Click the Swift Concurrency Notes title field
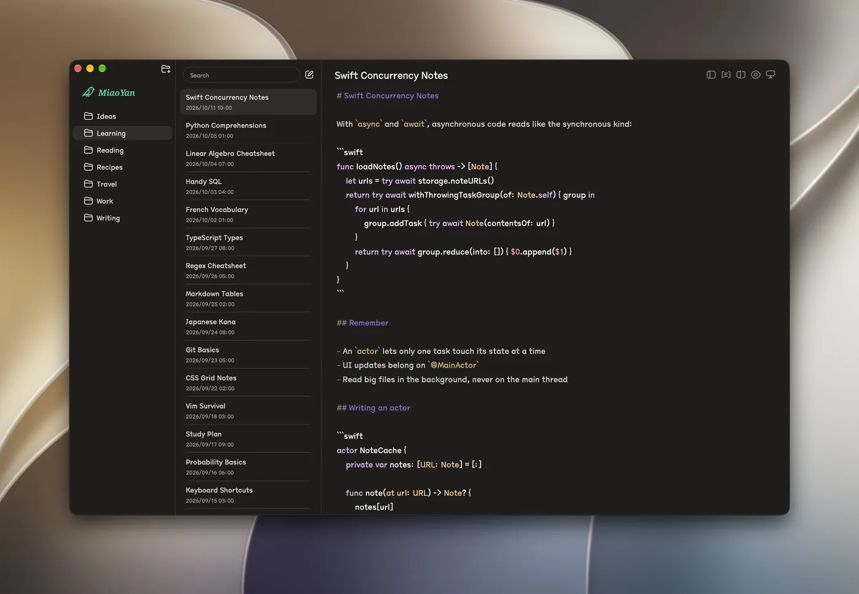 [391, 75]
